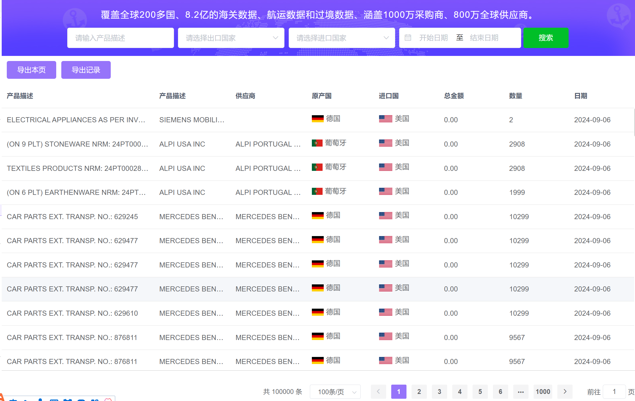Image resolution: width=635 pixels, height=401 pixels.
Task: Click the US flag in EARTHENWARE row
Action: tap(386, 191)
